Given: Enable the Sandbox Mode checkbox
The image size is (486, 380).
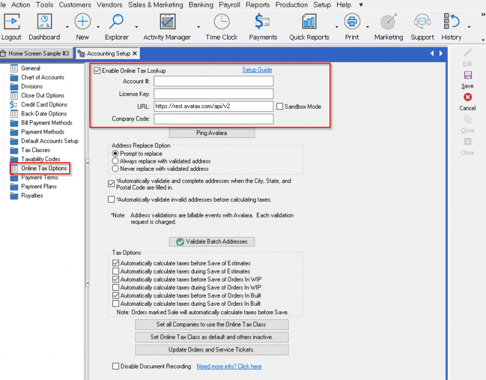Looking at the screenshot, I should click(x=279, y=106).
